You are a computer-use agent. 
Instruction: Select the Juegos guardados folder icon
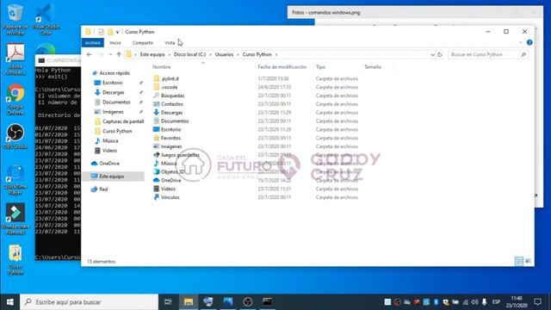(x=157, y=155)
